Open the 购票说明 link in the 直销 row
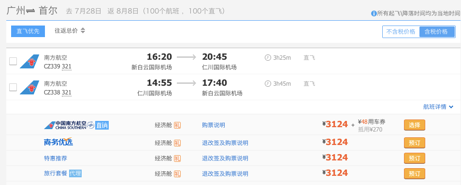 (214, 125)
